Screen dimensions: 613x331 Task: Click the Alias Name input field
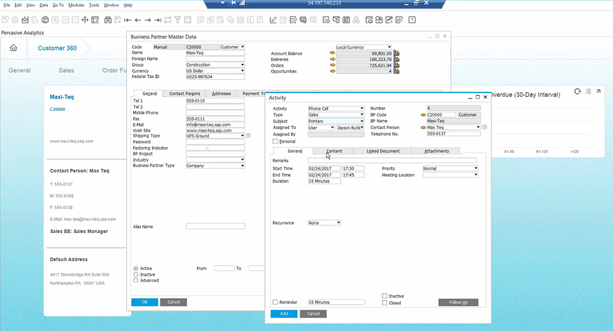215,226
